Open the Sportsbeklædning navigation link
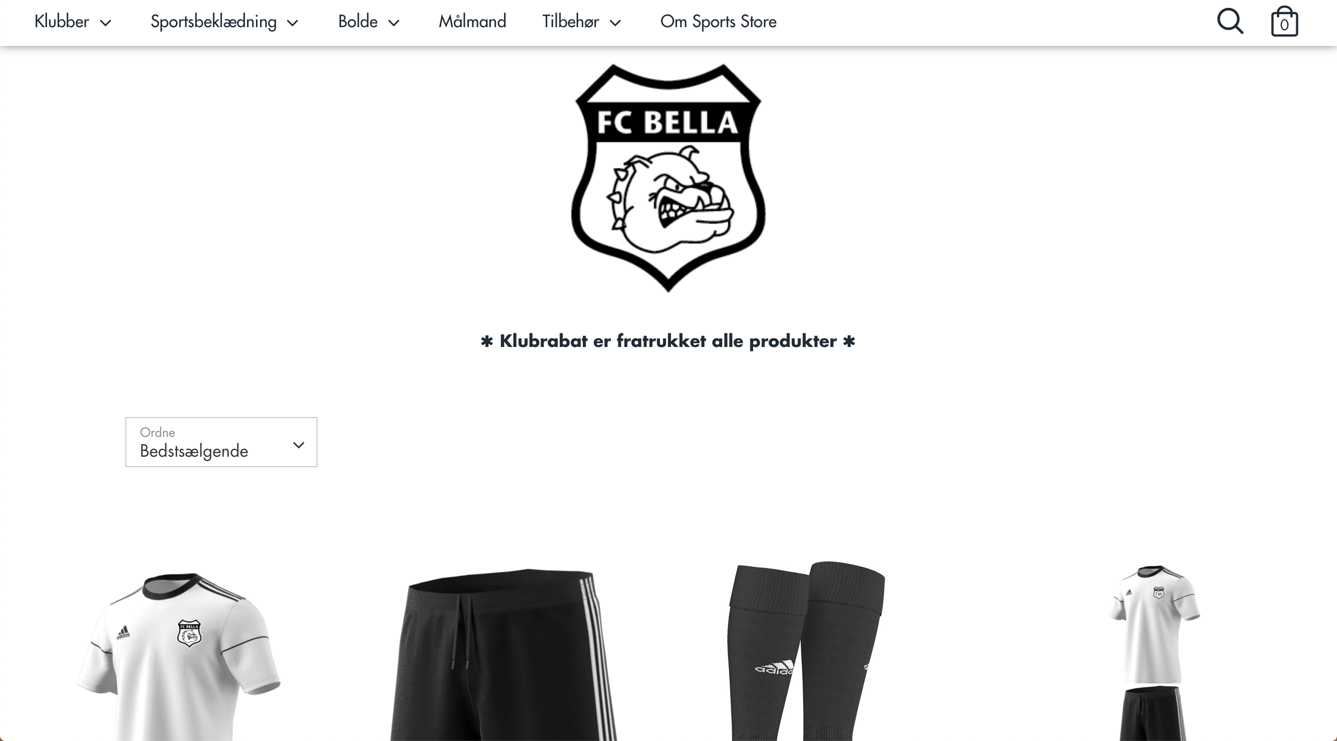This screenshot has height=741, width=1337. 214,21
